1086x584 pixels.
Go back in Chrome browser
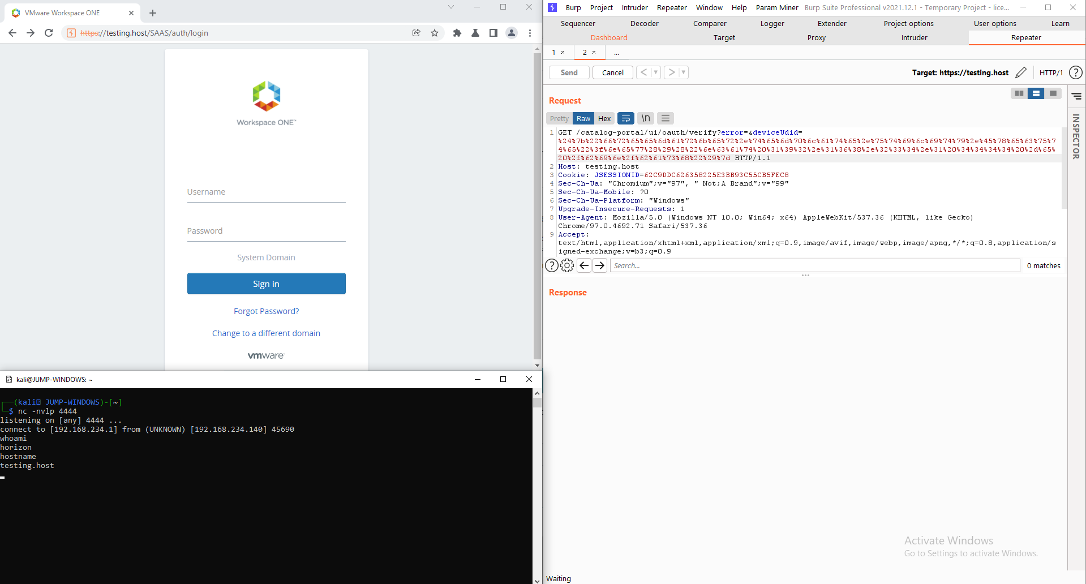pyautogui.click(x=12, y=33)
